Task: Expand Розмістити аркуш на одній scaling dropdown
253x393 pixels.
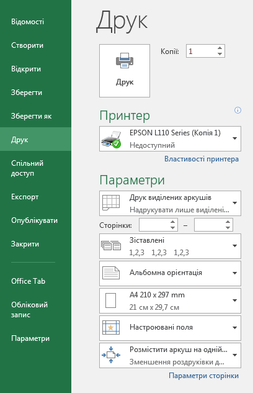Action: point(170,355)
